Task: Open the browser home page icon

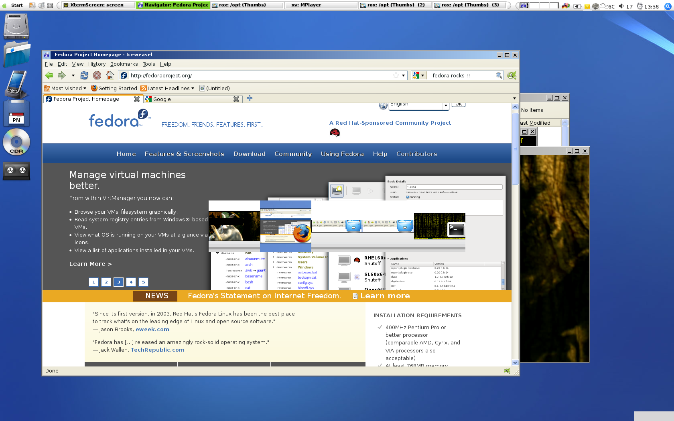Action: coord(110,75)
